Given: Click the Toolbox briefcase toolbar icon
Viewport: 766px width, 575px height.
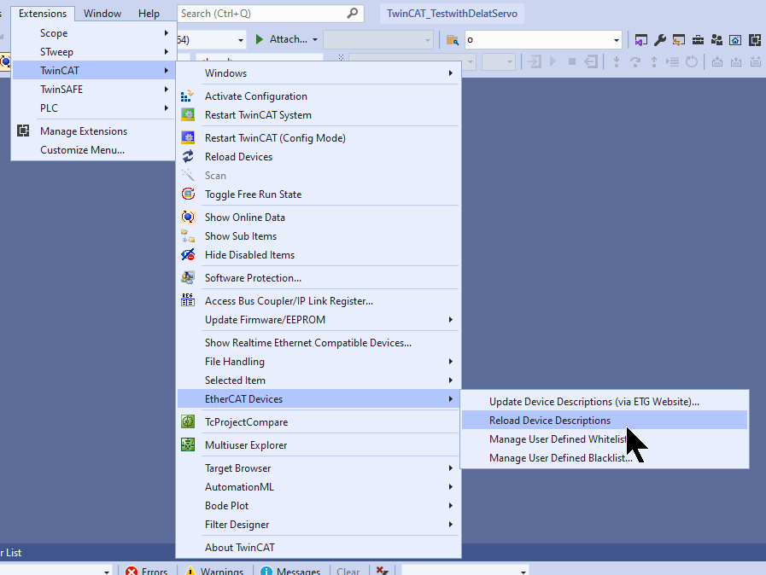Looking at the screenshot, I should [x=698, y=39].
